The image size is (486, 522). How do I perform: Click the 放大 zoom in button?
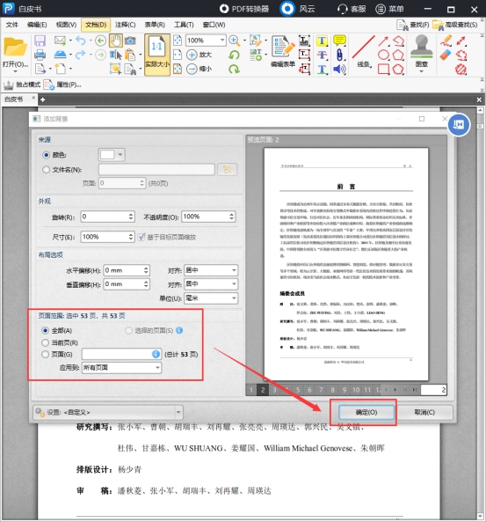(199, 55)
